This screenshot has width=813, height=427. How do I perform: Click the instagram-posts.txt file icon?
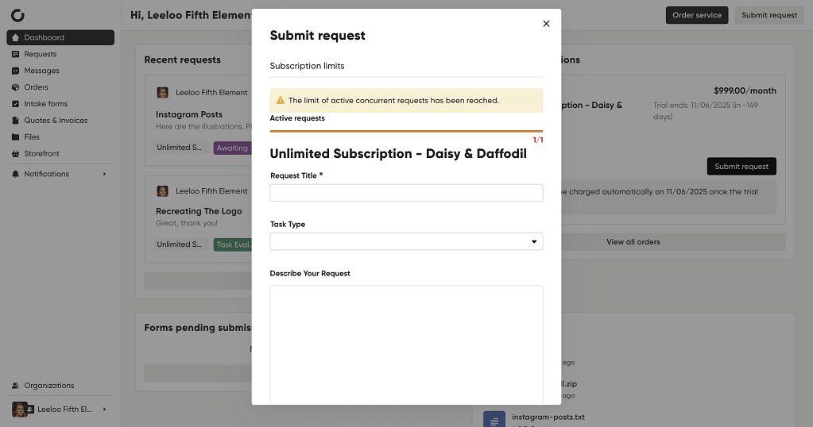494,419
